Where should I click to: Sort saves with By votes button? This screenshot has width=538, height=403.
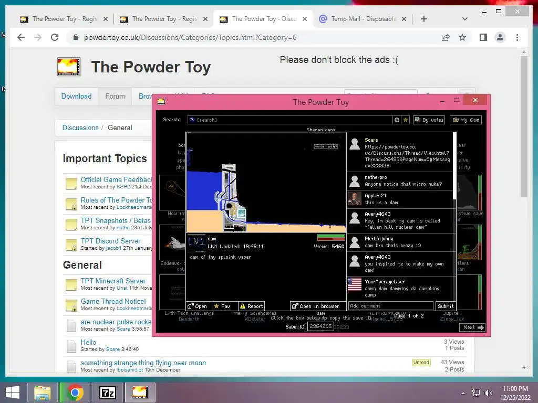point(429,120)
